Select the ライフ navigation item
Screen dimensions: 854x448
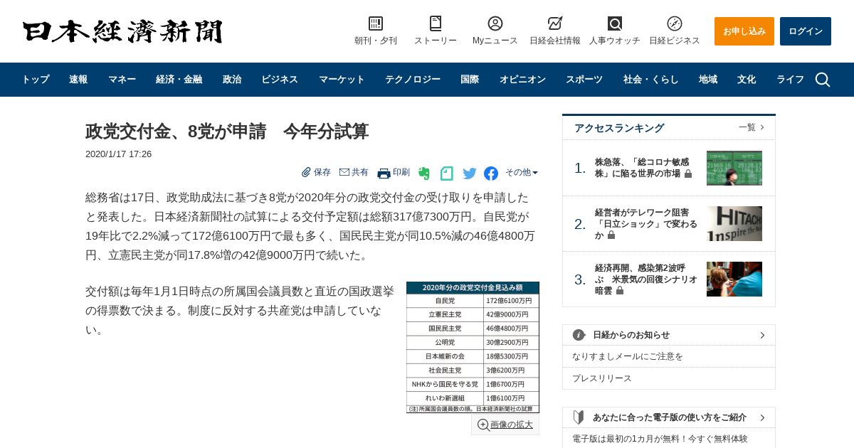pos(790,80)
